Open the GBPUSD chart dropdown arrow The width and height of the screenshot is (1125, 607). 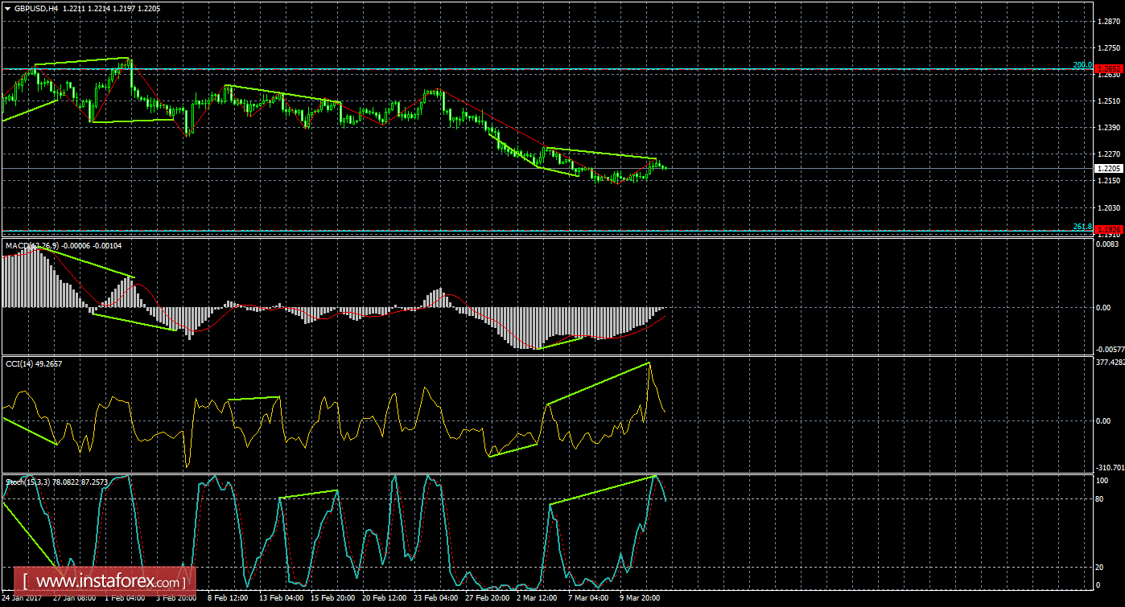click(x=7, y=6)
